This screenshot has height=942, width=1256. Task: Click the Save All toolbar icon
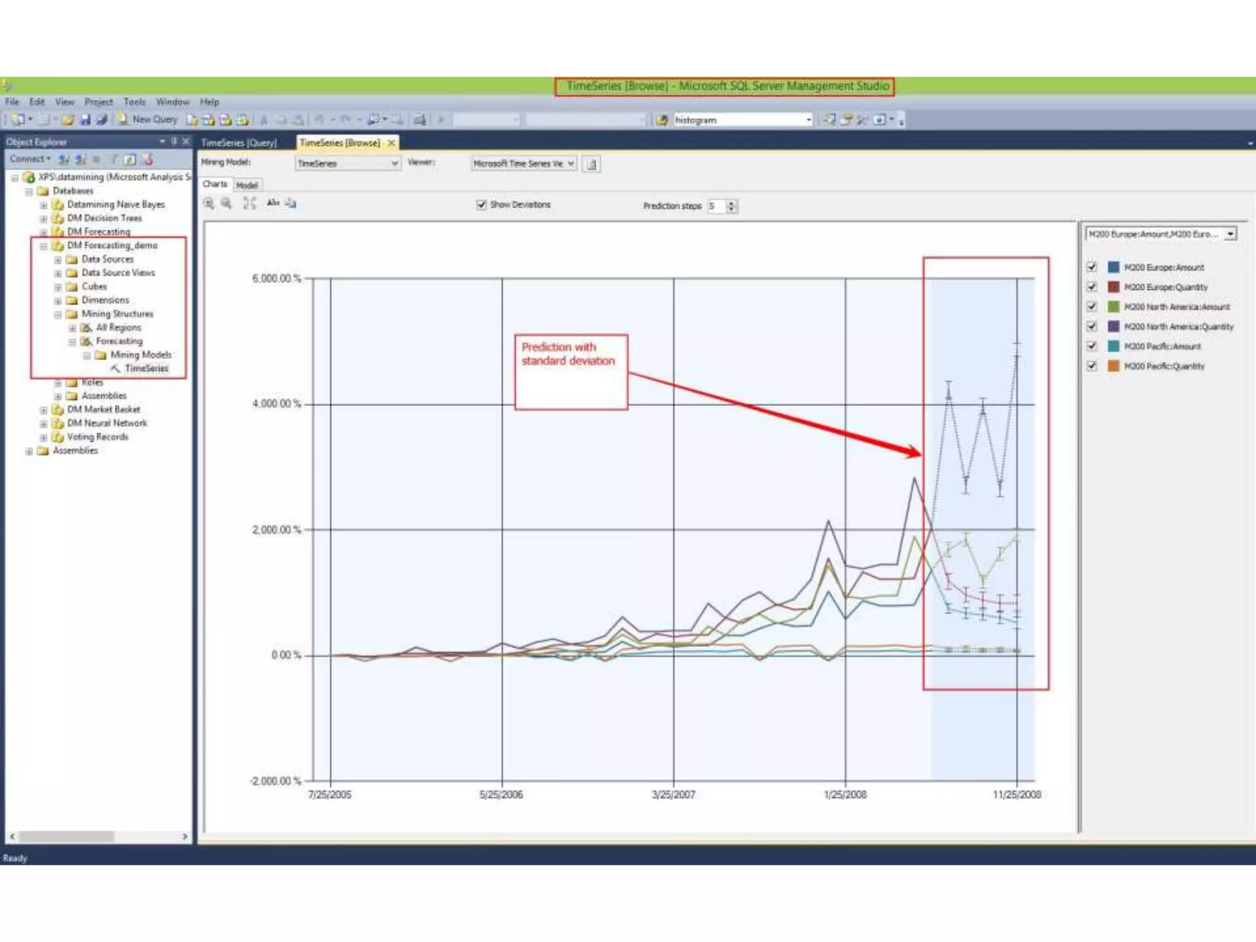[x=102, y=120]
